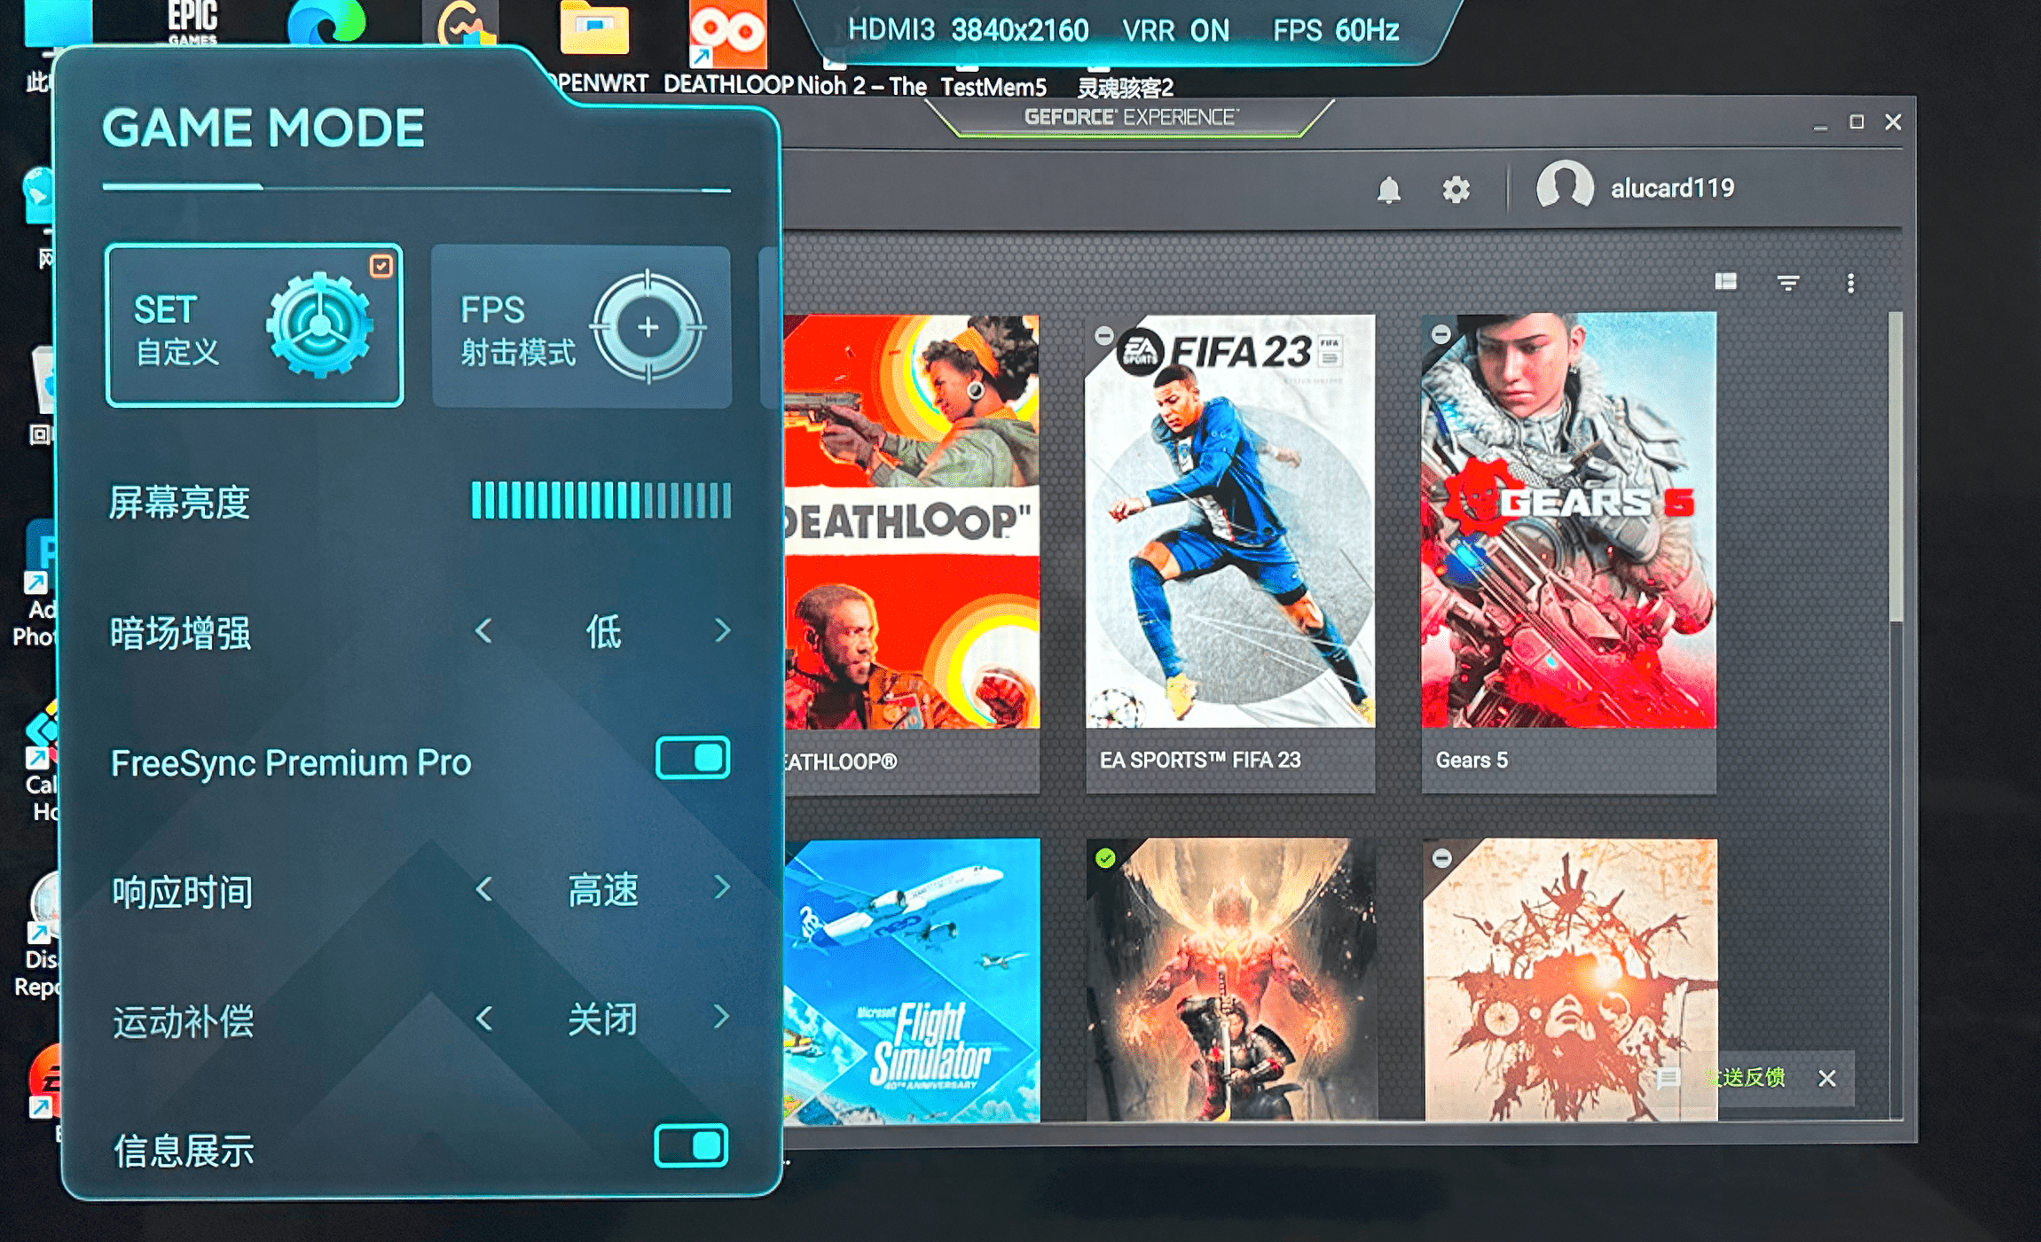This screenshot has height=1242, width=2041.
Task: Open the three-dot more options menu
Action: [x=1850, y=283]
